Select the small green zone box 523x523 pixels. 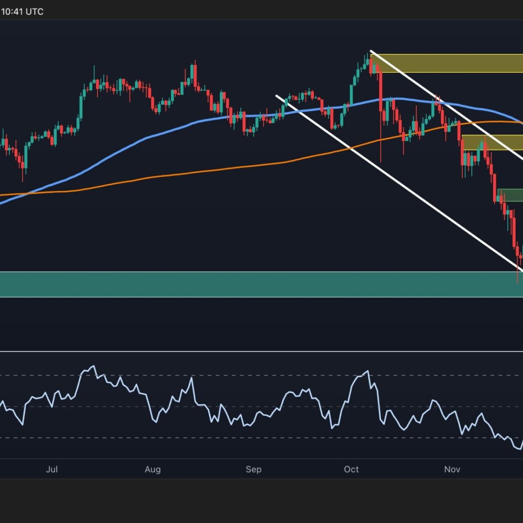510,195
